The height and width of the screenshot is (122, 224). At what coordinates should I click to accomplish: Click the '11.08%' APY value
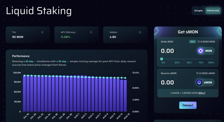[x=66, y=37]
